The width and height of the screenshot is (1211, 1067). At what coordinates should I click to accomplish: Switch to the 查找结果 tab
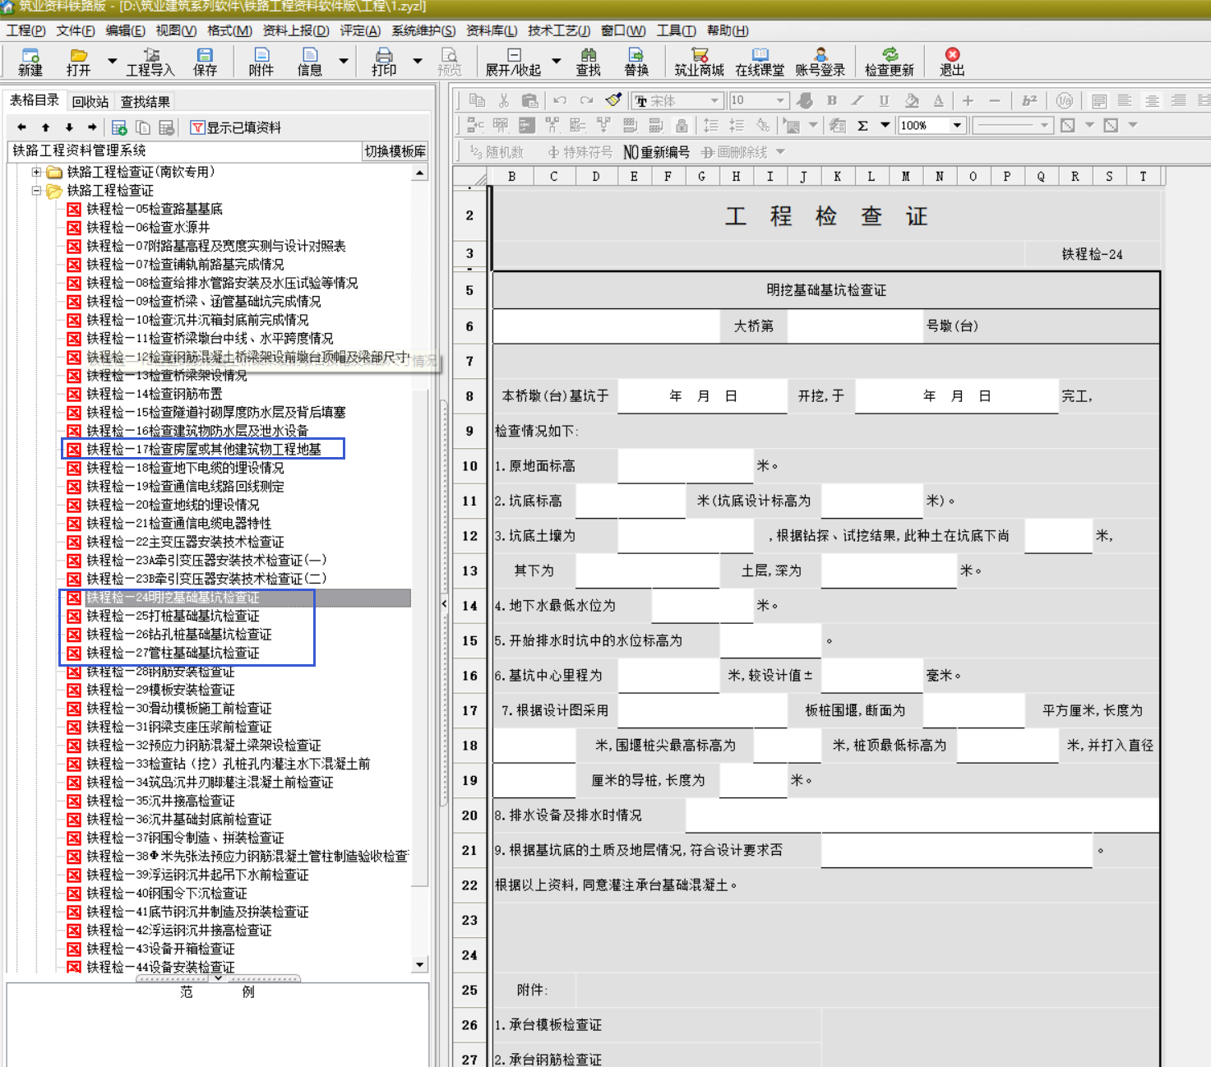click(x=146, y=101)
